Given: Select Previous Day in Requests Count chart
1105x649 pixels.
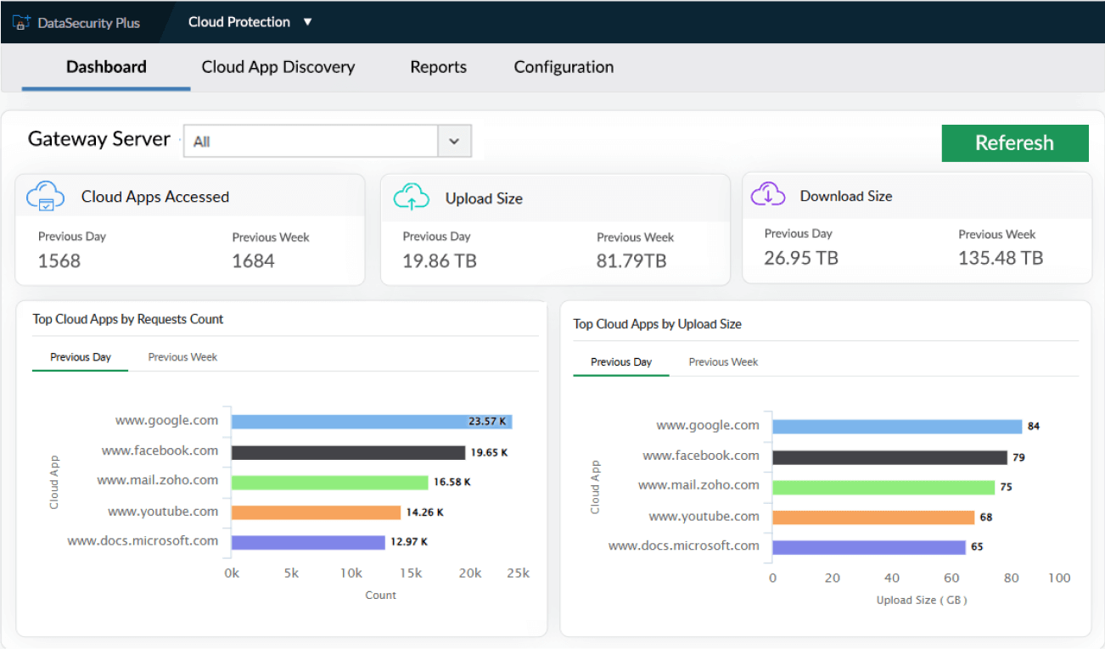Looking at the screenshot, I should [x=80, y=357].
